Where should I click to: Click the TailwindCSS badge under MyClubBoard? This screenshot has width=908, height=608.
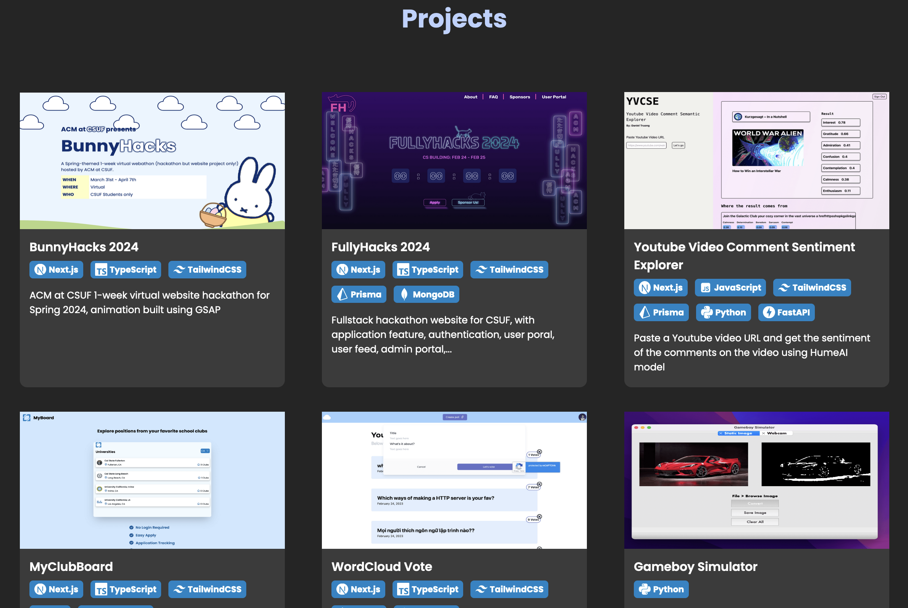pyautogui.click(x=207, y=589)
